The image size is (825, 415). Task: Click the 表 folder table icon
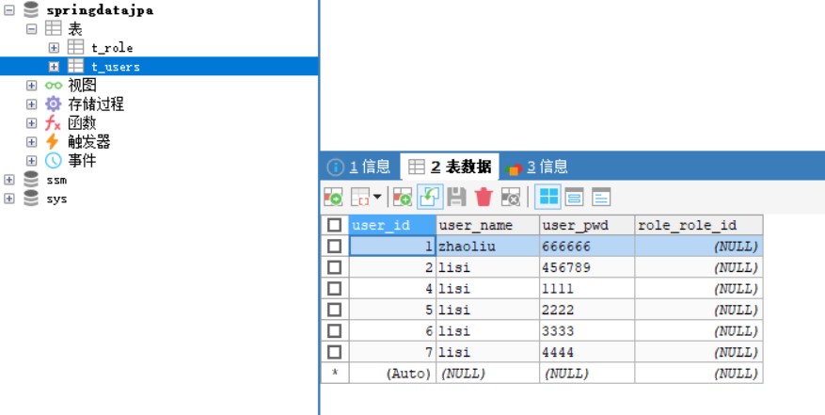point(53,28)
